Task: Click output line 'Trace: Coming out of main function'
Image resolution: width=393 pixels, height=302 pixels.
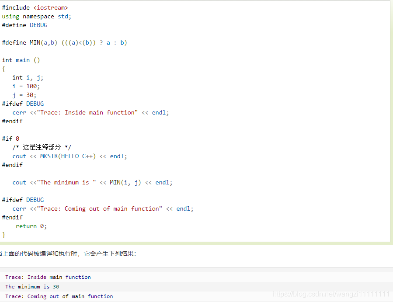Action: click(59, 296)
